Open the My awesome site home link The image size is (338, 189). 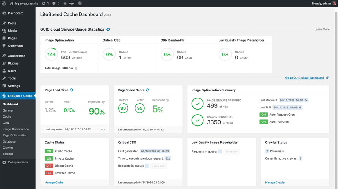point(24,3)
